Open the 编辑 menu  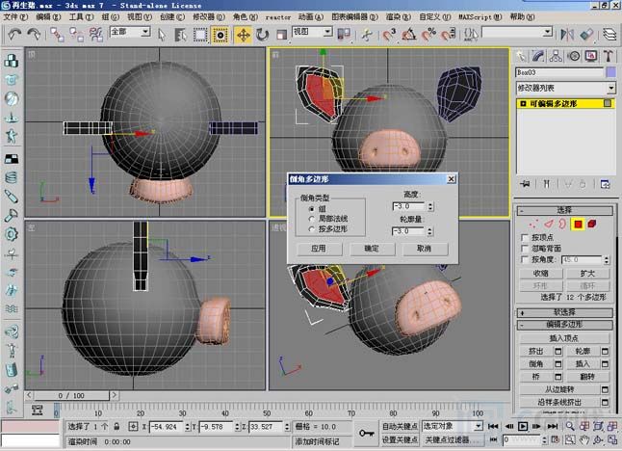coord(48,17)
